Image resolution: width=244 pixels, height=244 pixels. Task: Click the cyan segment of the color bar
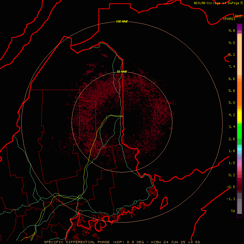[239, 149]
